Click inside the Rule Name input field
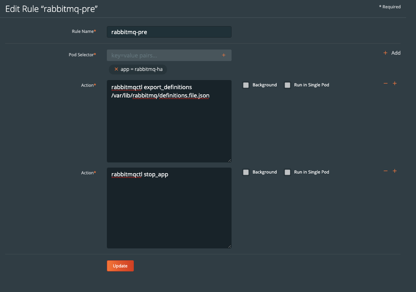 coord(169,32)
